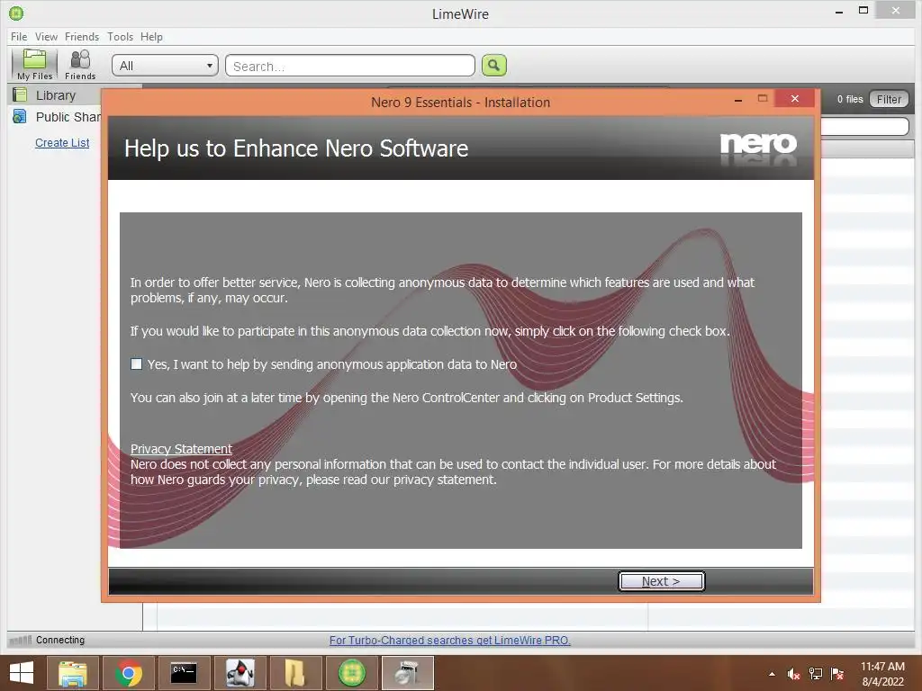
Task: Open My Files in LimeWire toolbar
Action: [34, 65]
